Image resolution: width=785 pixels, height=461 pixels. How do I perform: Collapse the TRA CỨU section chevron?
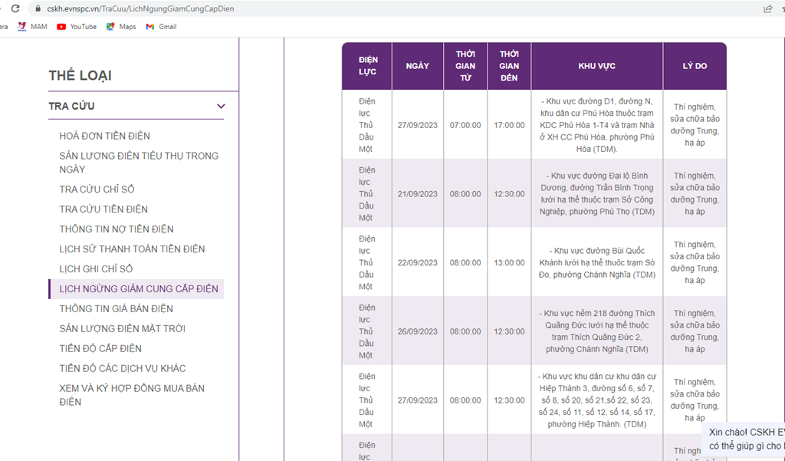click(221, 107)
